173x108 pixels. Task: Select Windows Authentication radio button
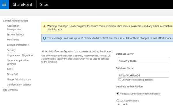[x=118, y=93]
